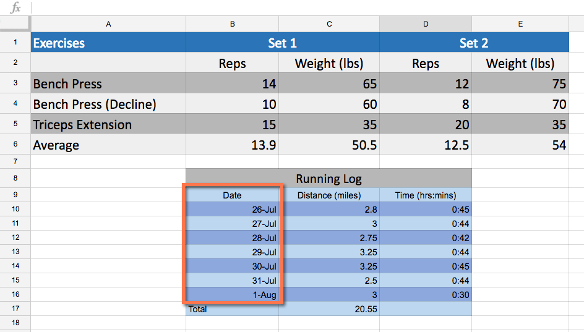Click the Date column heading cell

pyautogui.click(x=232, y=195)
